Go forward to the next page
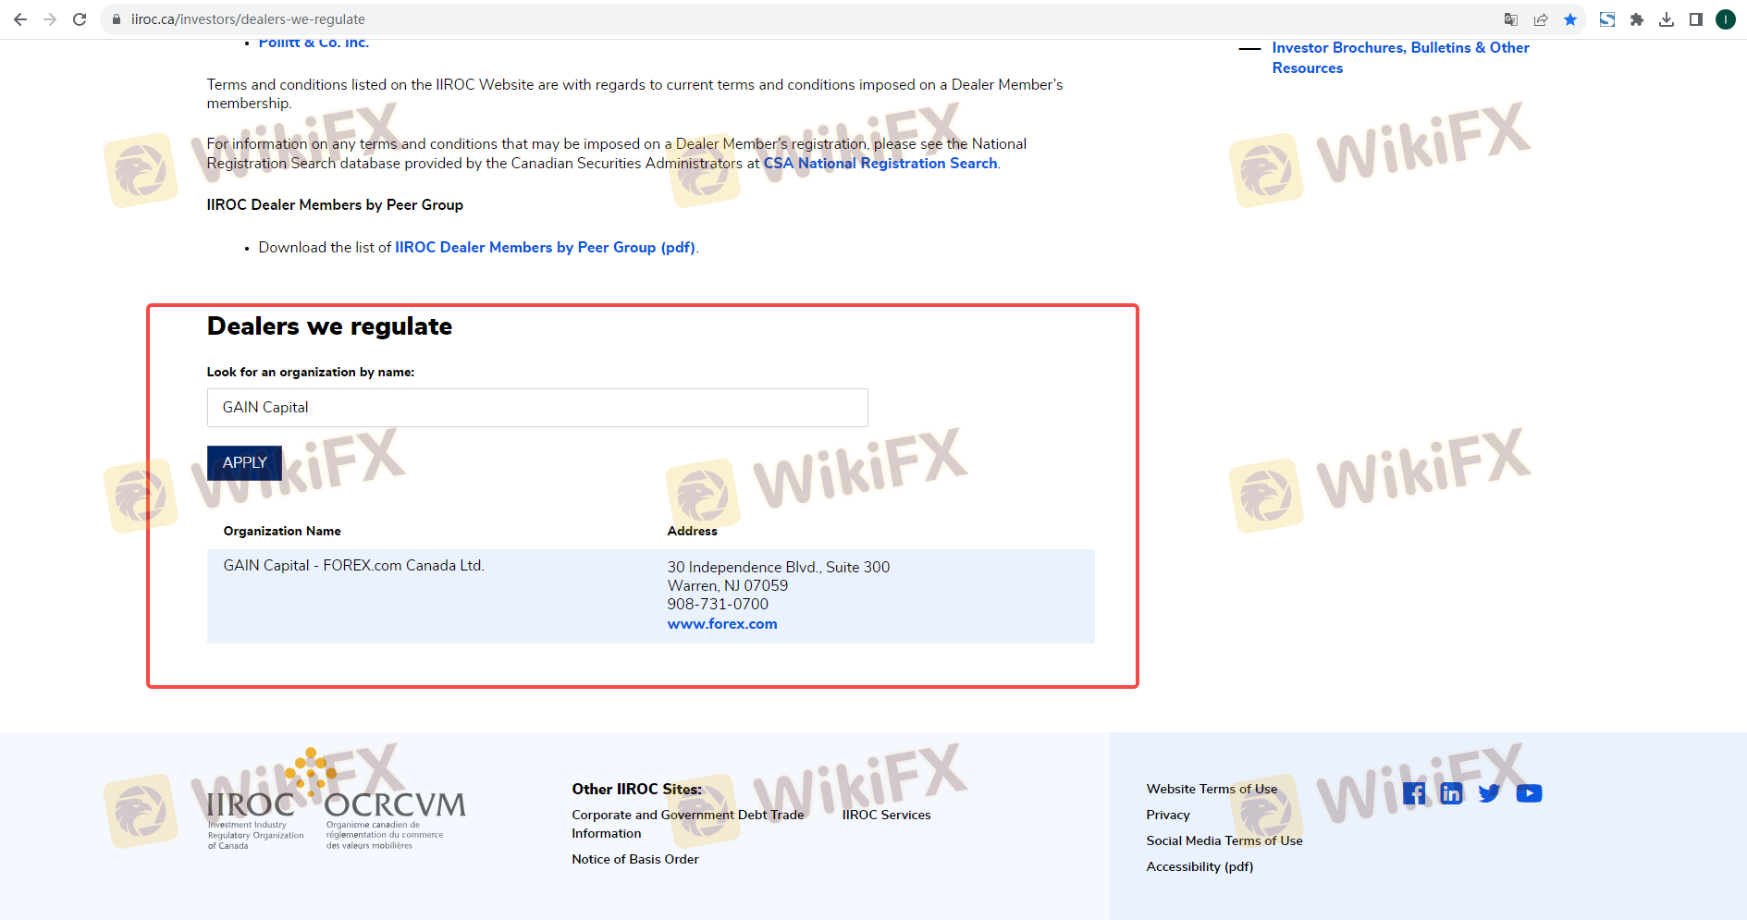 click(50, 19)
